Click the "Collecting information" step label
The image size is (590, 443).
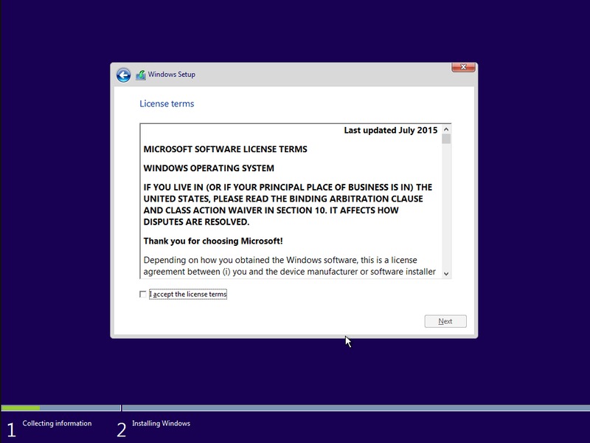tap(57, 424)
